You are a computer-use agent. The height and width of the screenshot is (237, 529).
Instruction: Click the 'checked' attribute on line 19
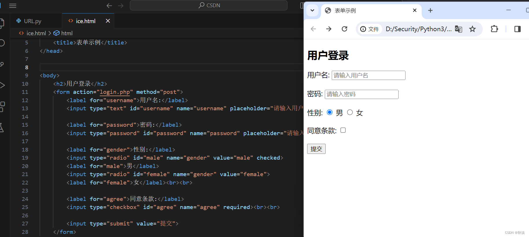(x=268, y=158)
